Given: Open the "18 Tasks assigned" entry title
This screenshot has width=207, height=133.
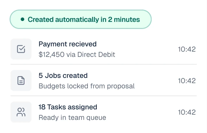Looking at the screenshot, I should click(68, 107).
